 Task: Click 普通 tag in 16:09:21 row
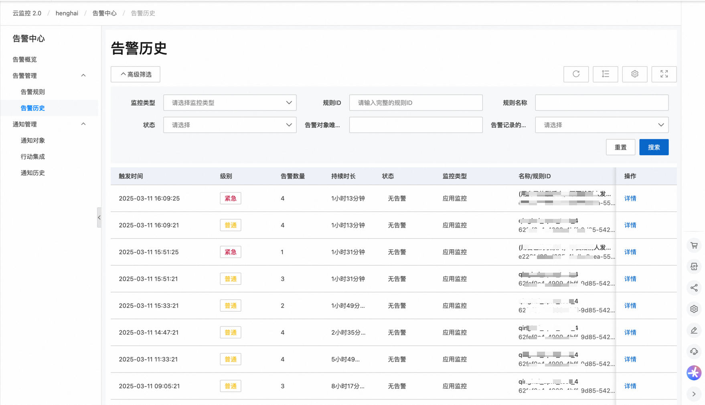click(231, 225)
